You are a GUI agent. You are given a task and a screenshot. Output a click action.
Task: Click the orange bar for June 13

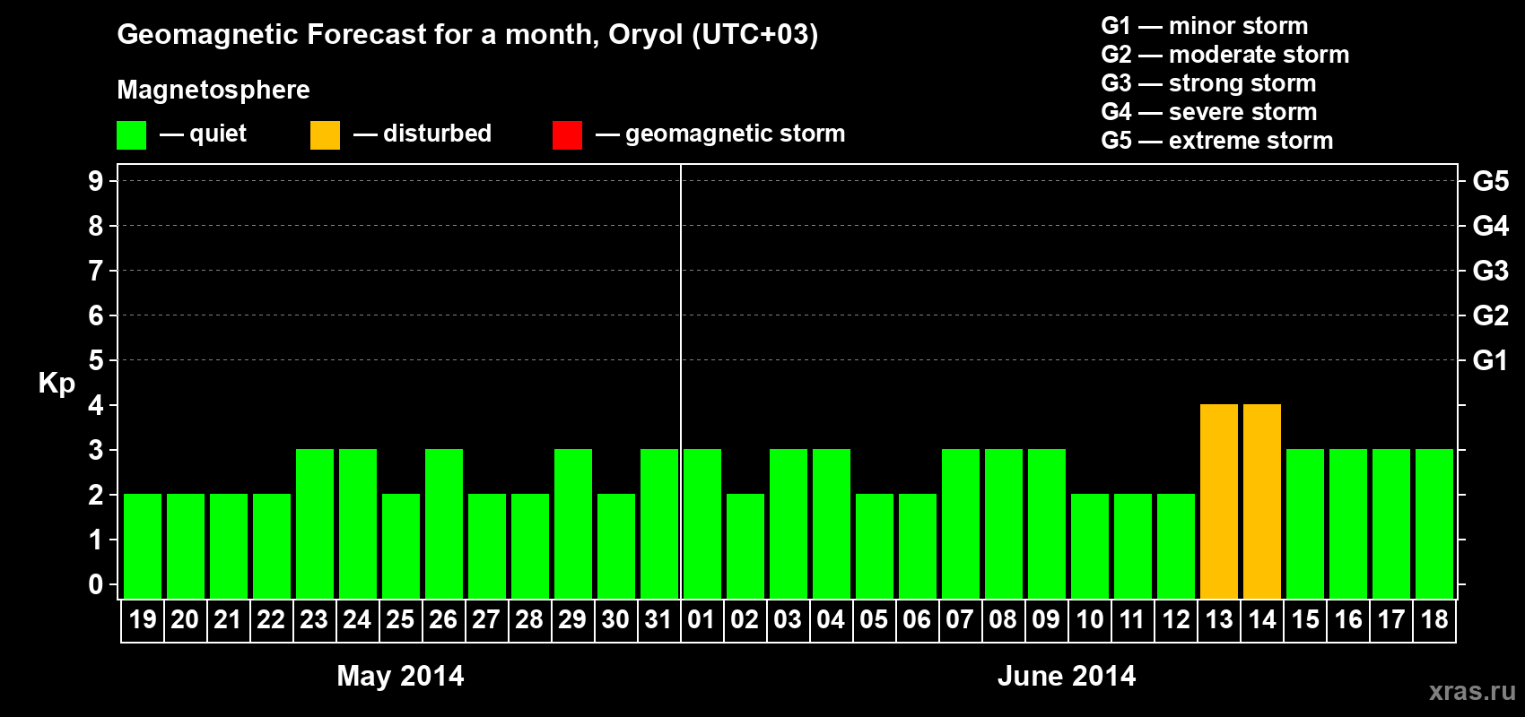pos(1219,502)
